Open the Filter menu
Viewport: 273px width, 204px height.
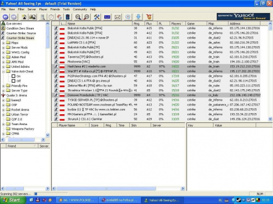coord(21,9)
